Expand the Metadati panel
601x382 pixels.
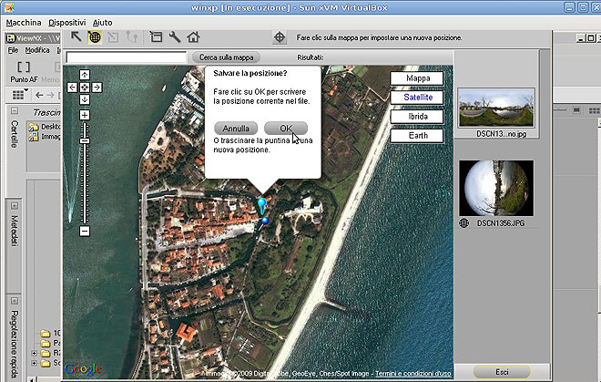15,206
